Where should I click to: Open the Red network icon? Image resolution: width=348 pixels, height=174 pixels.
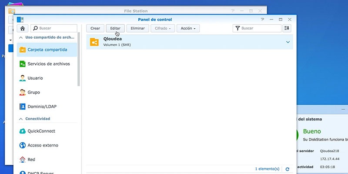[23, 160]
